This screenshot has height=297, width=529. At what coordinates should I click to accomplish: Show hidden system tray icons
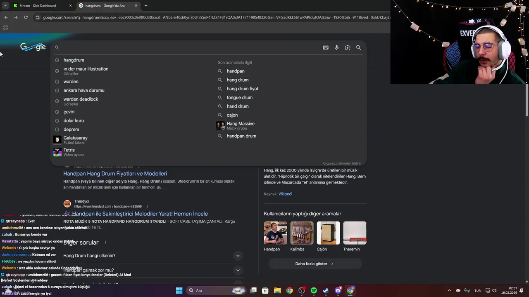pos(449,290)
